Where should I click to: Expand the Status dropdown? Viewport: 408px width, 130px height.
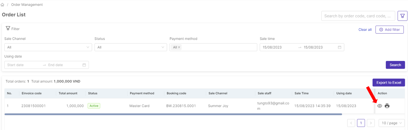pyautogui.click(x=130, y=47)
